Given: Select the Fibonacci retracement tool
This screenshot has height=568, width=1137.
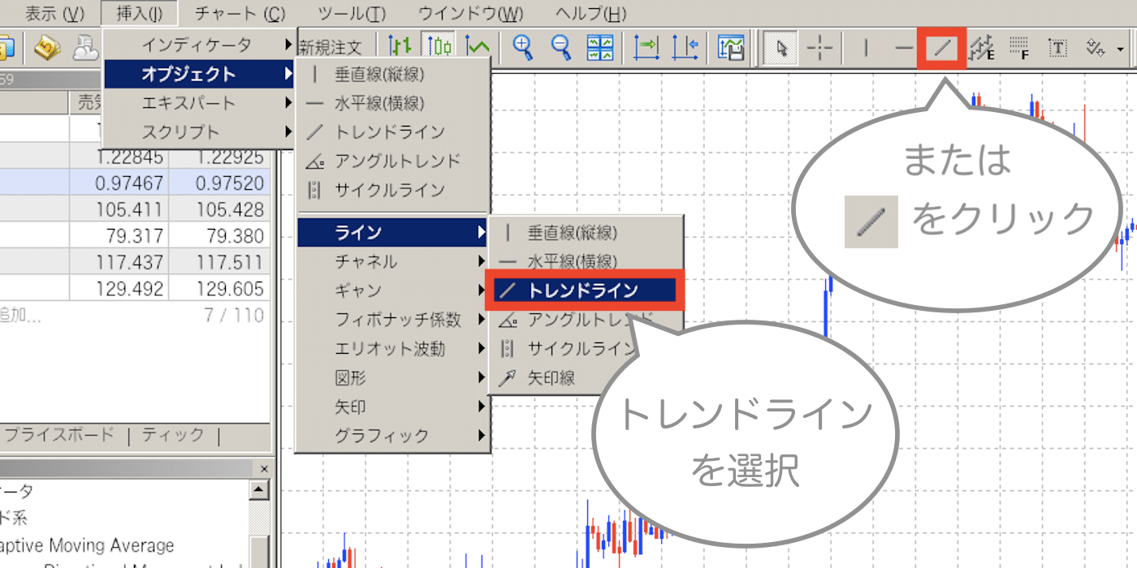Looking at the screenshot, I should [x=1019, y=49].
